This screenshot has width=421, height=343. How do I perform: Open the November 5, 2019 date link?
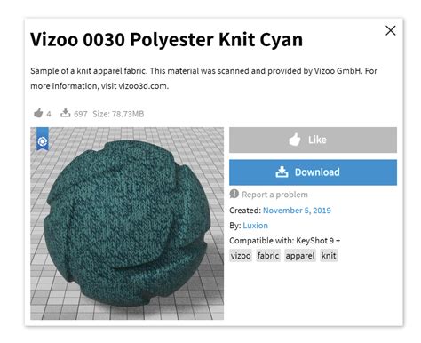297,211
